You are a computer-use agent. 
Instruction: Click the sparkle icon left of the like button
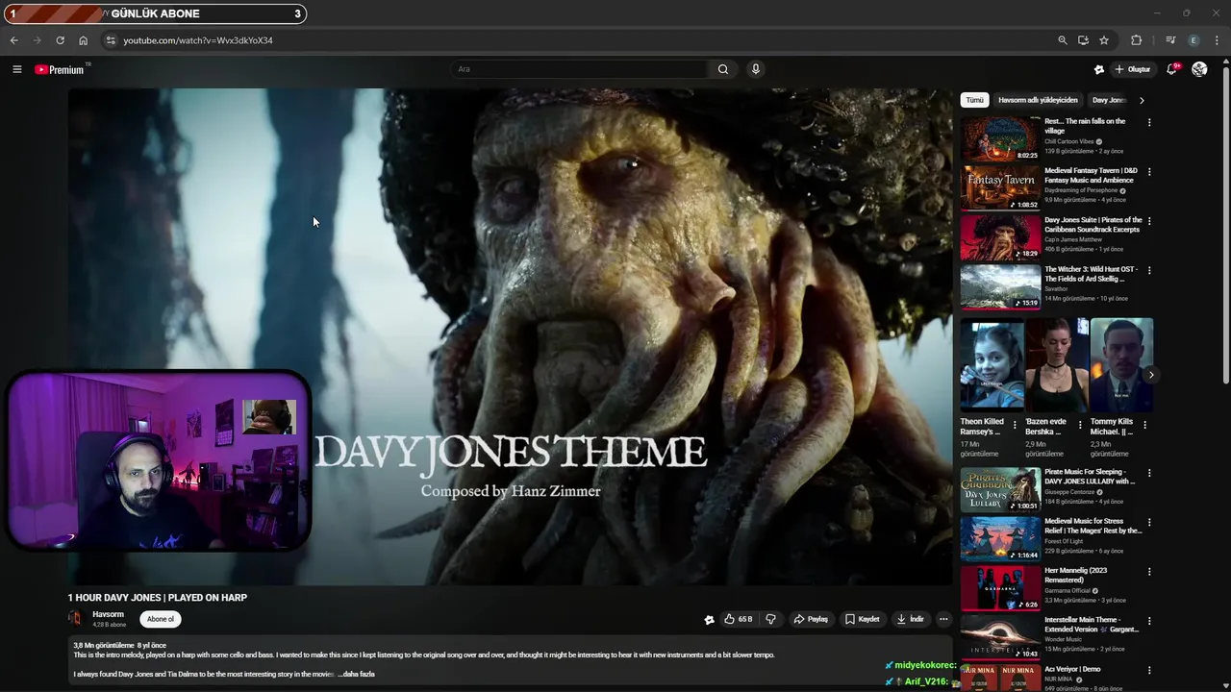click(x=709, y=619)
